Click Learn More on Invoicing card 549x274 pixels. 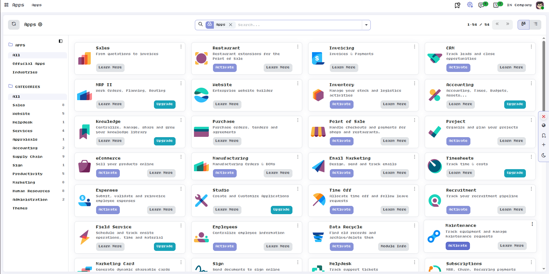[x=343, y=68]
